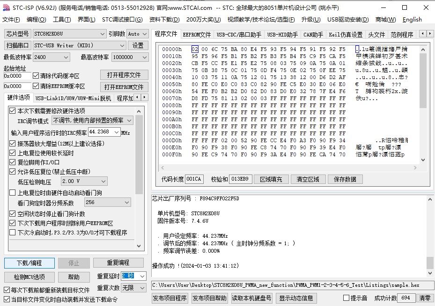Image resolution: width=435 pixels, height=306 pixels.
Task: Toggle 复位脚用作I/O口 checkbox
Action: coord(13,162)
